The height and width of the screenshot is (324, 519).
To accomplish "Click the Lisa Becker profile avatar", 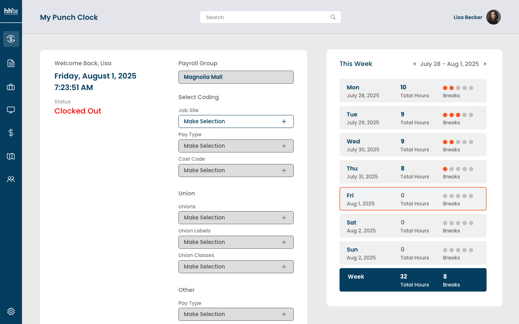I will click(x=493, y=17).
